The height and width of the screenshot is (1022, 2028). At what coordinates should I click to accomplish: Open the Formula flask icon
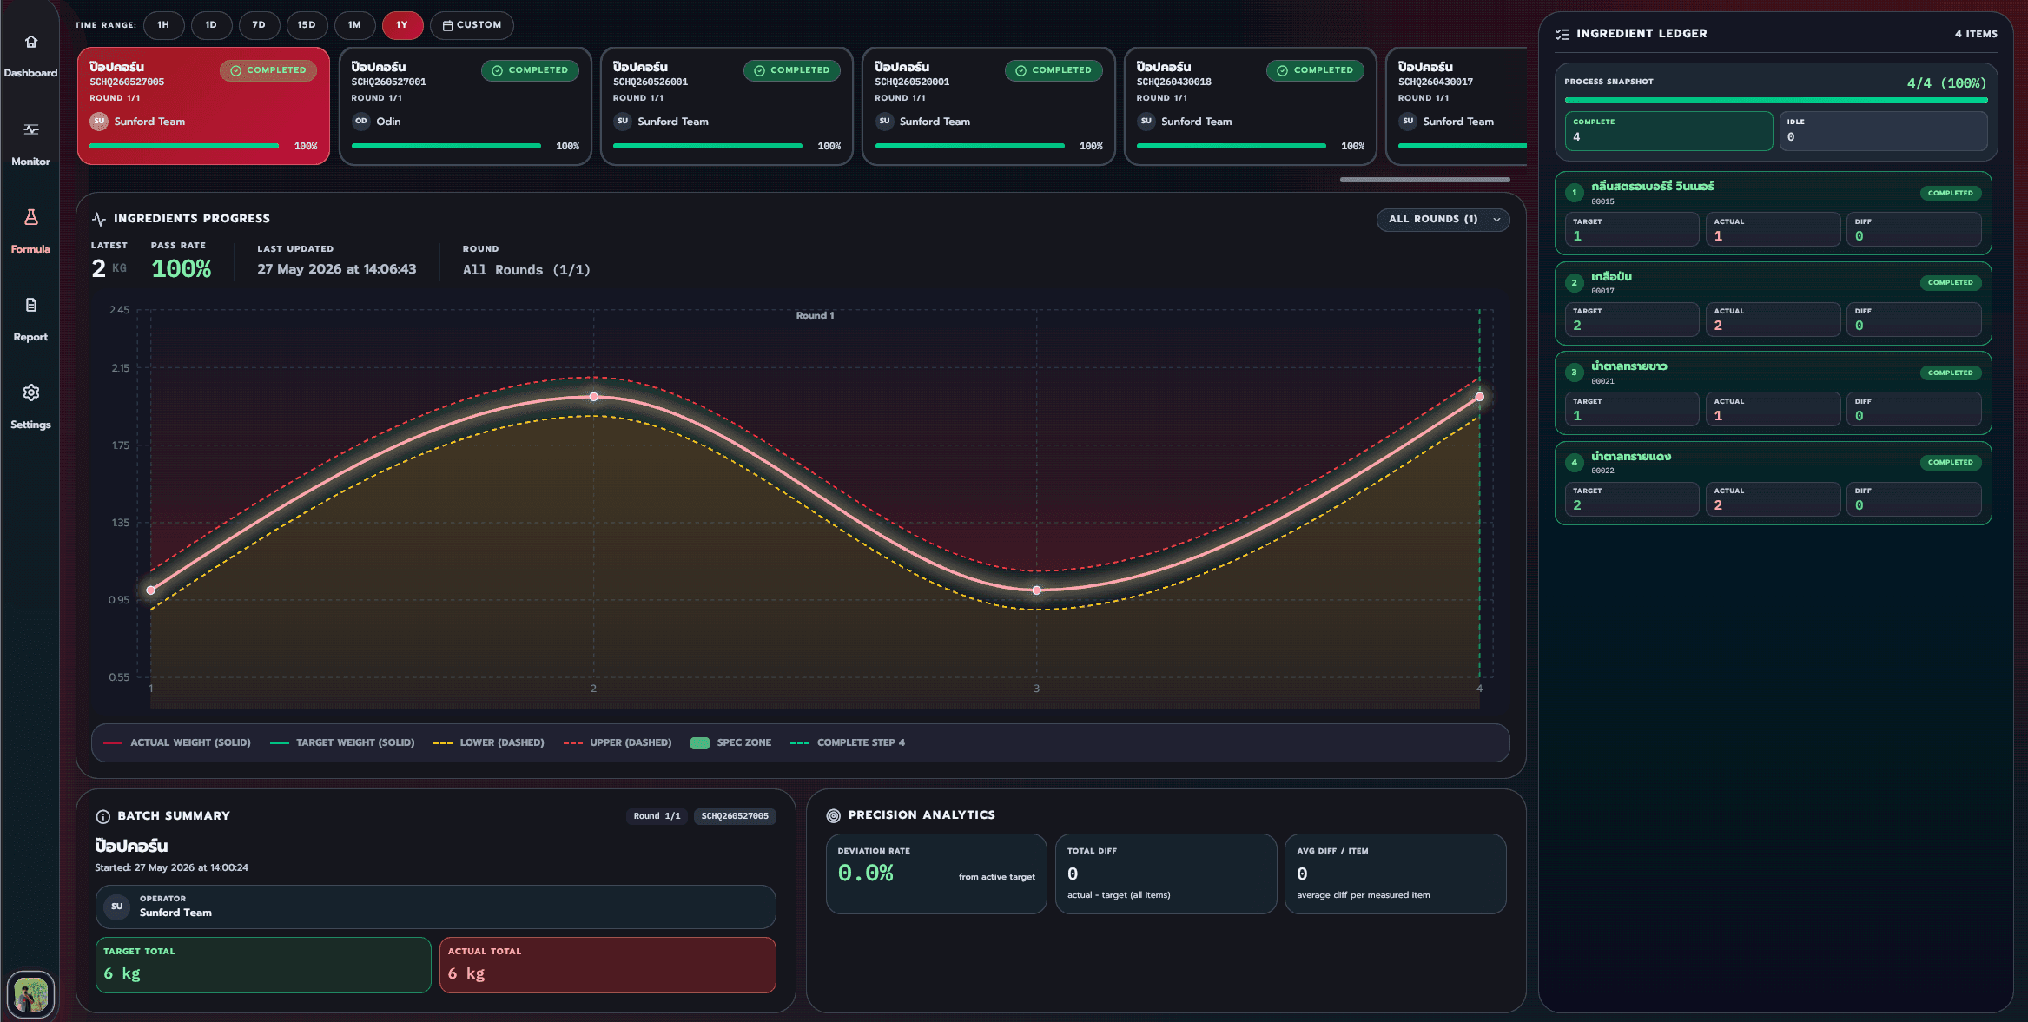30,217
